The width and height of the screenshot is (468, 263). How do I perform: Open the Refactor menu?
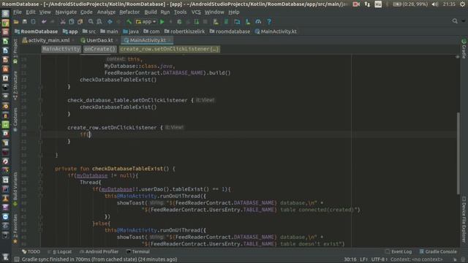point(129,12)
